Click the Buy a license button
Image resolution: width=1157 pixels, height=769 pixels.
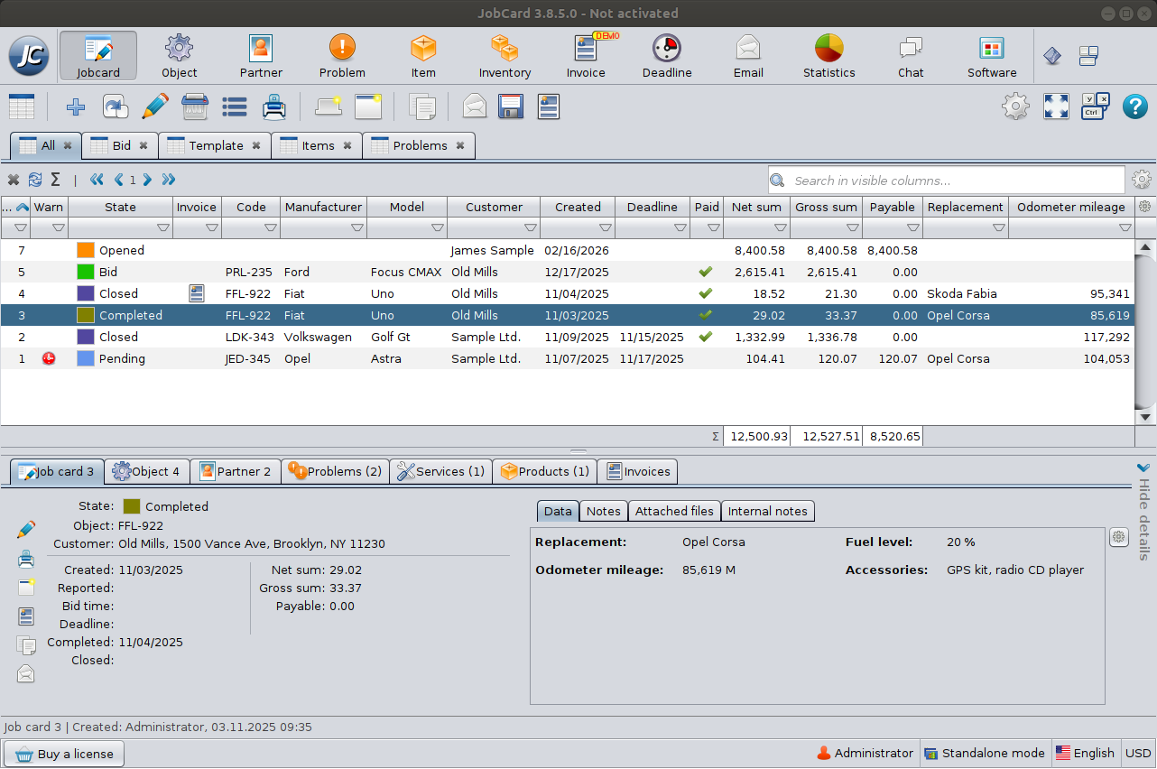[64, 754]
